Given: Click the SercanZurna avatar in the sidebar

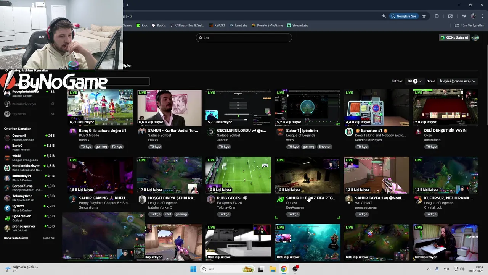Looking at the screenshot, I should coord(7,188).
